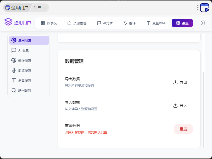Open AI 设置 in the sidebar
The width and height of the screenshot is (212, 159).
coord(23,50)
